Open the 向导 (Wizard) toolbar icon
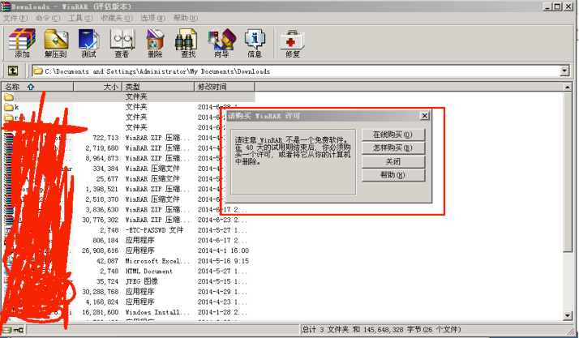This screenshot has width=579, height=338. [221, 43]
